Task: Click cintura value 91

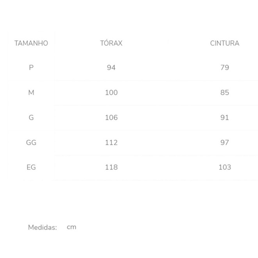Action: click(x=224, y=118)
